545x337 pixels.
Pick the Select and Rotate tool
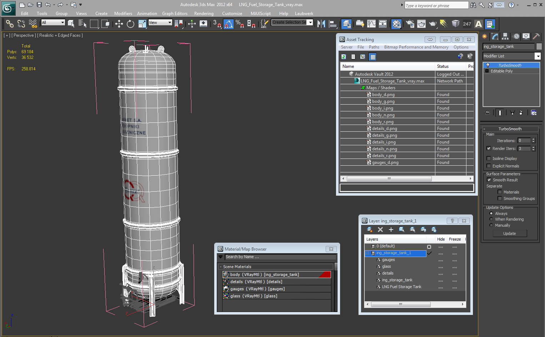point(130,24)
